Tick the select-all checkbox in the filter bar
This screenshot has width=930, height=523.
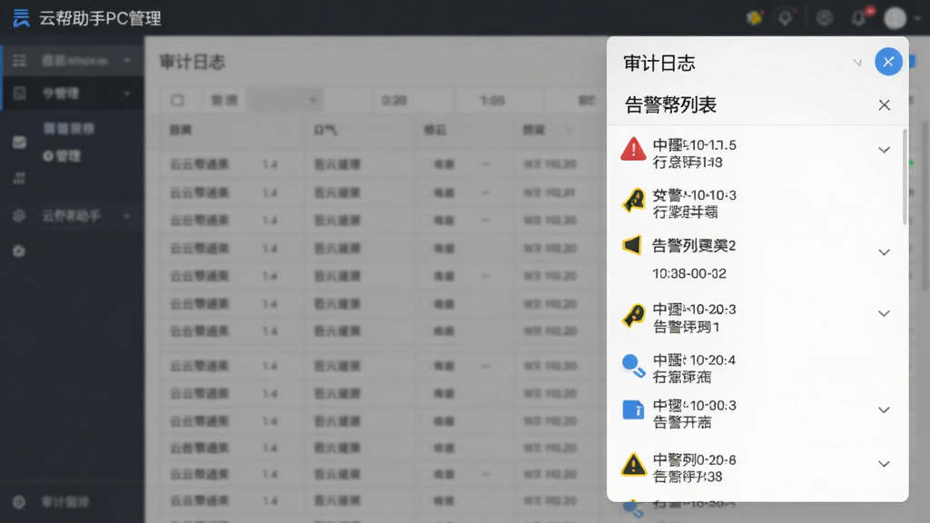(x=177, y=100)
